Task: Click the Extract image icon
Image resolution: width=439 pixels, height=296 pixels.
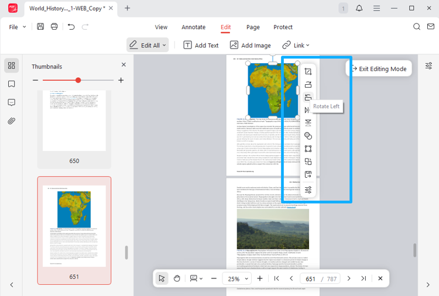Action: pyautogui.click(x=308, y=174)
